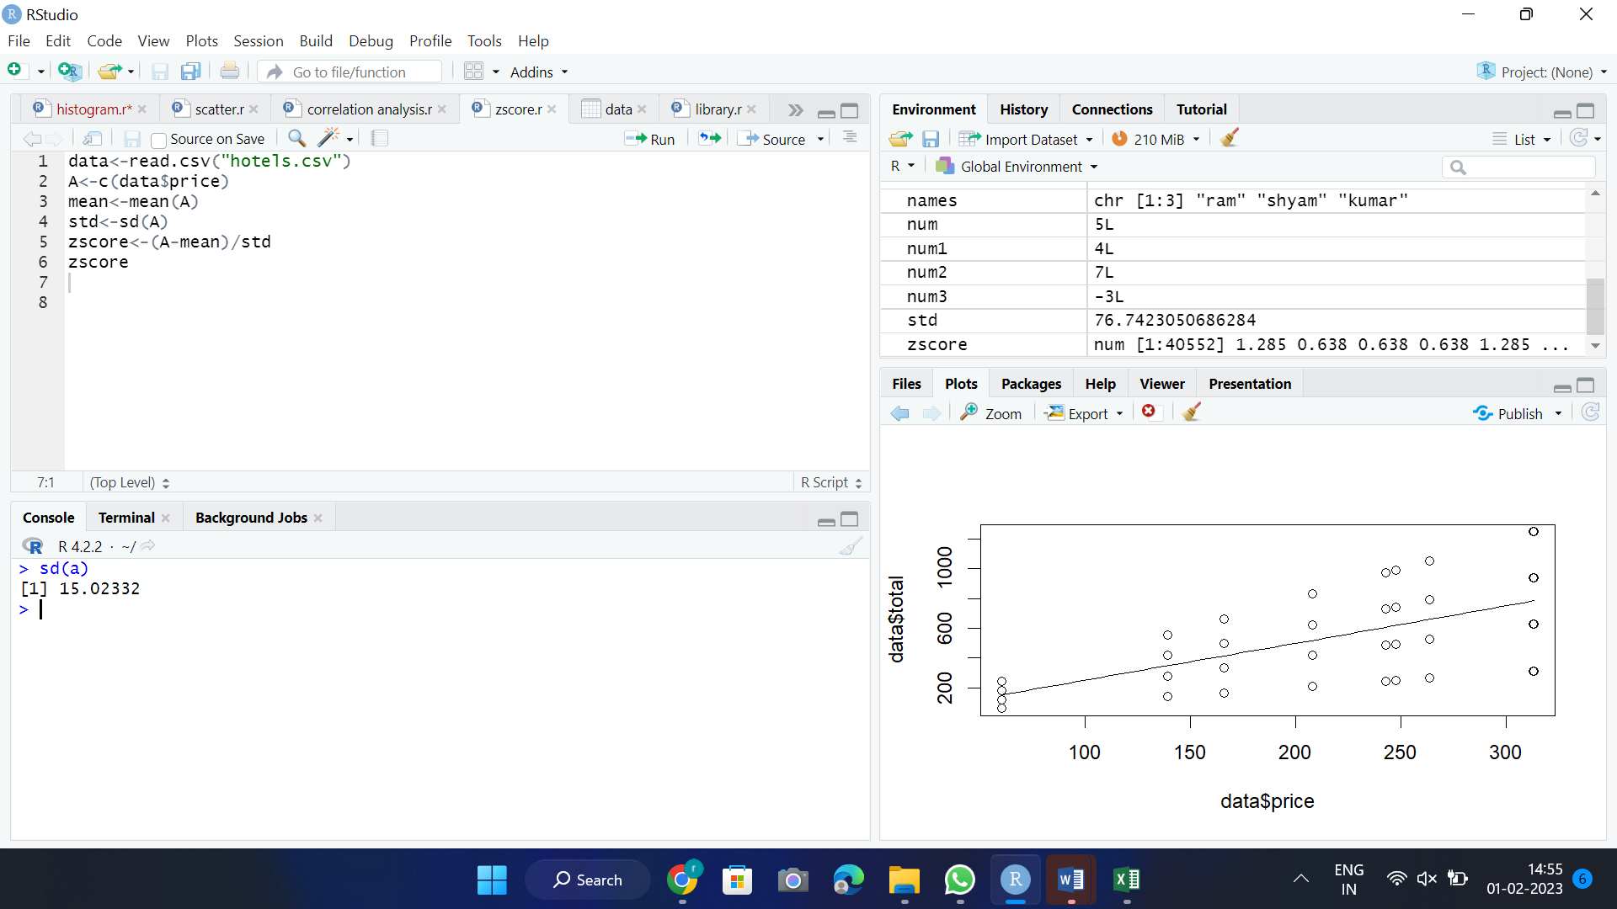Clear the console with broom icon
The image size is (1617, 909).
click(x=851, y=546)
